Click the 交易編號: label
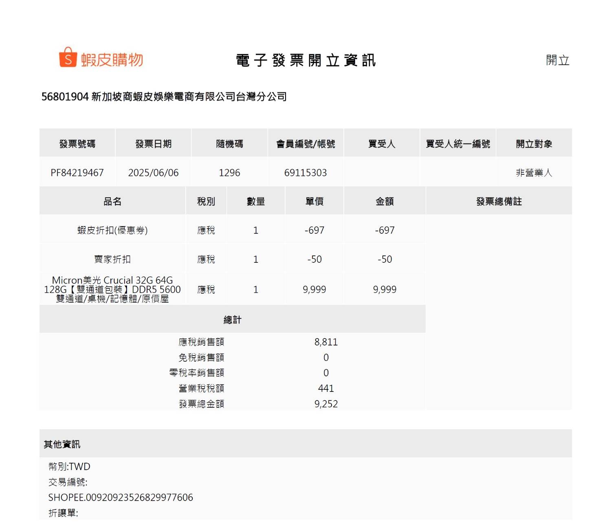 [x=68, y=482]
